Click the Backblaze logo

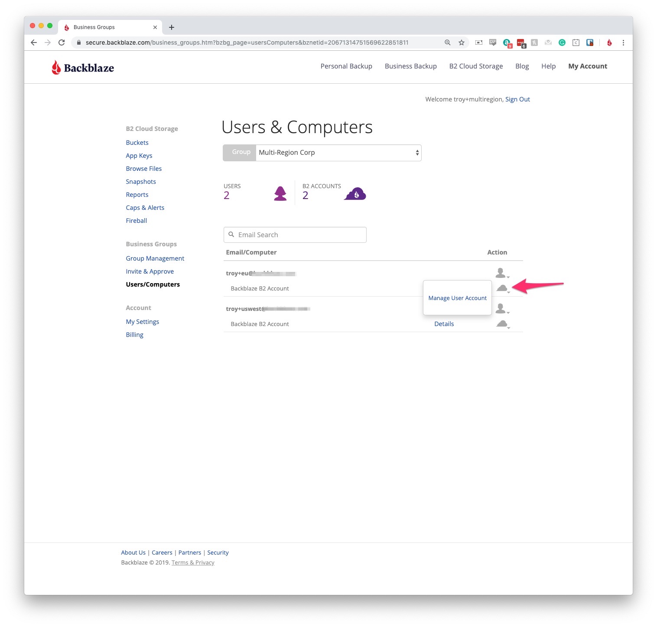(83, 68)
